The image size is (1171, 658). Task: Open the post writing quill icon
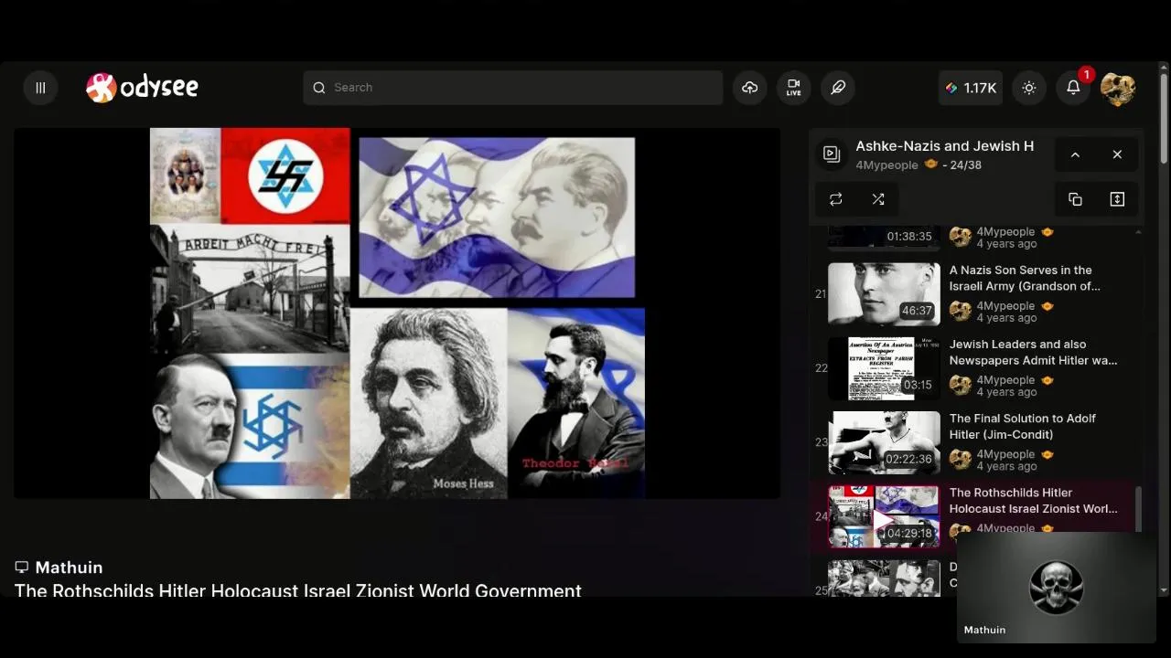tap(838, 88)
